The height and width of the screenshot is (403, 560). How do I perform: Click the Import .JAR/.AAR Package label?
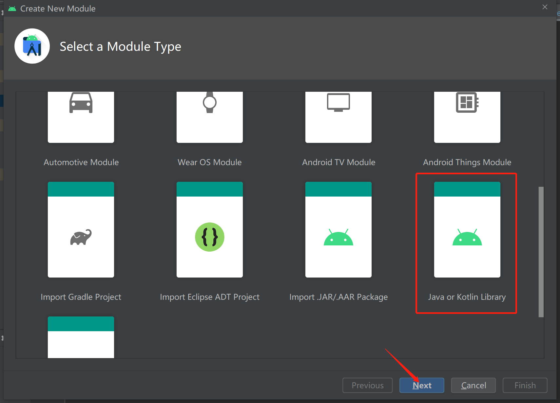click(x=338, y=297)
